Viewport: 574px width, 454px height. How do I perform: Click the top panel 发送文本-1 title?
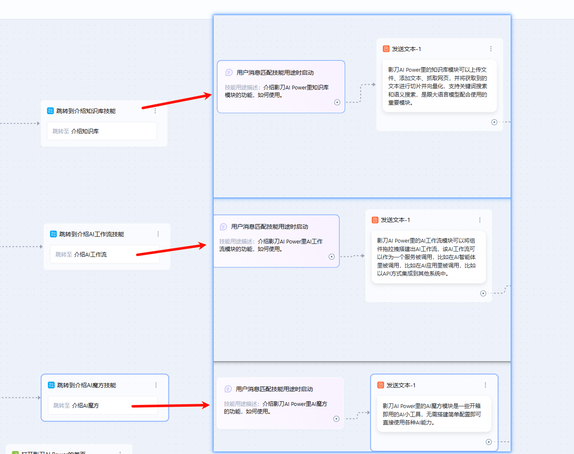(x=406, y=49)
